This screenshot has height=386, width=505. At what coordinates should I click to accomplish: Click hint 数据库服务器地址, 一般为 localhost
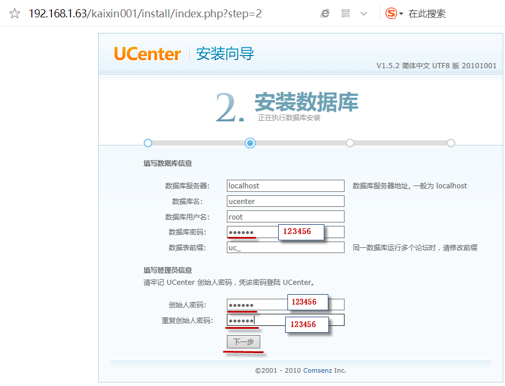pyautogui.click(x=410, y=185)
